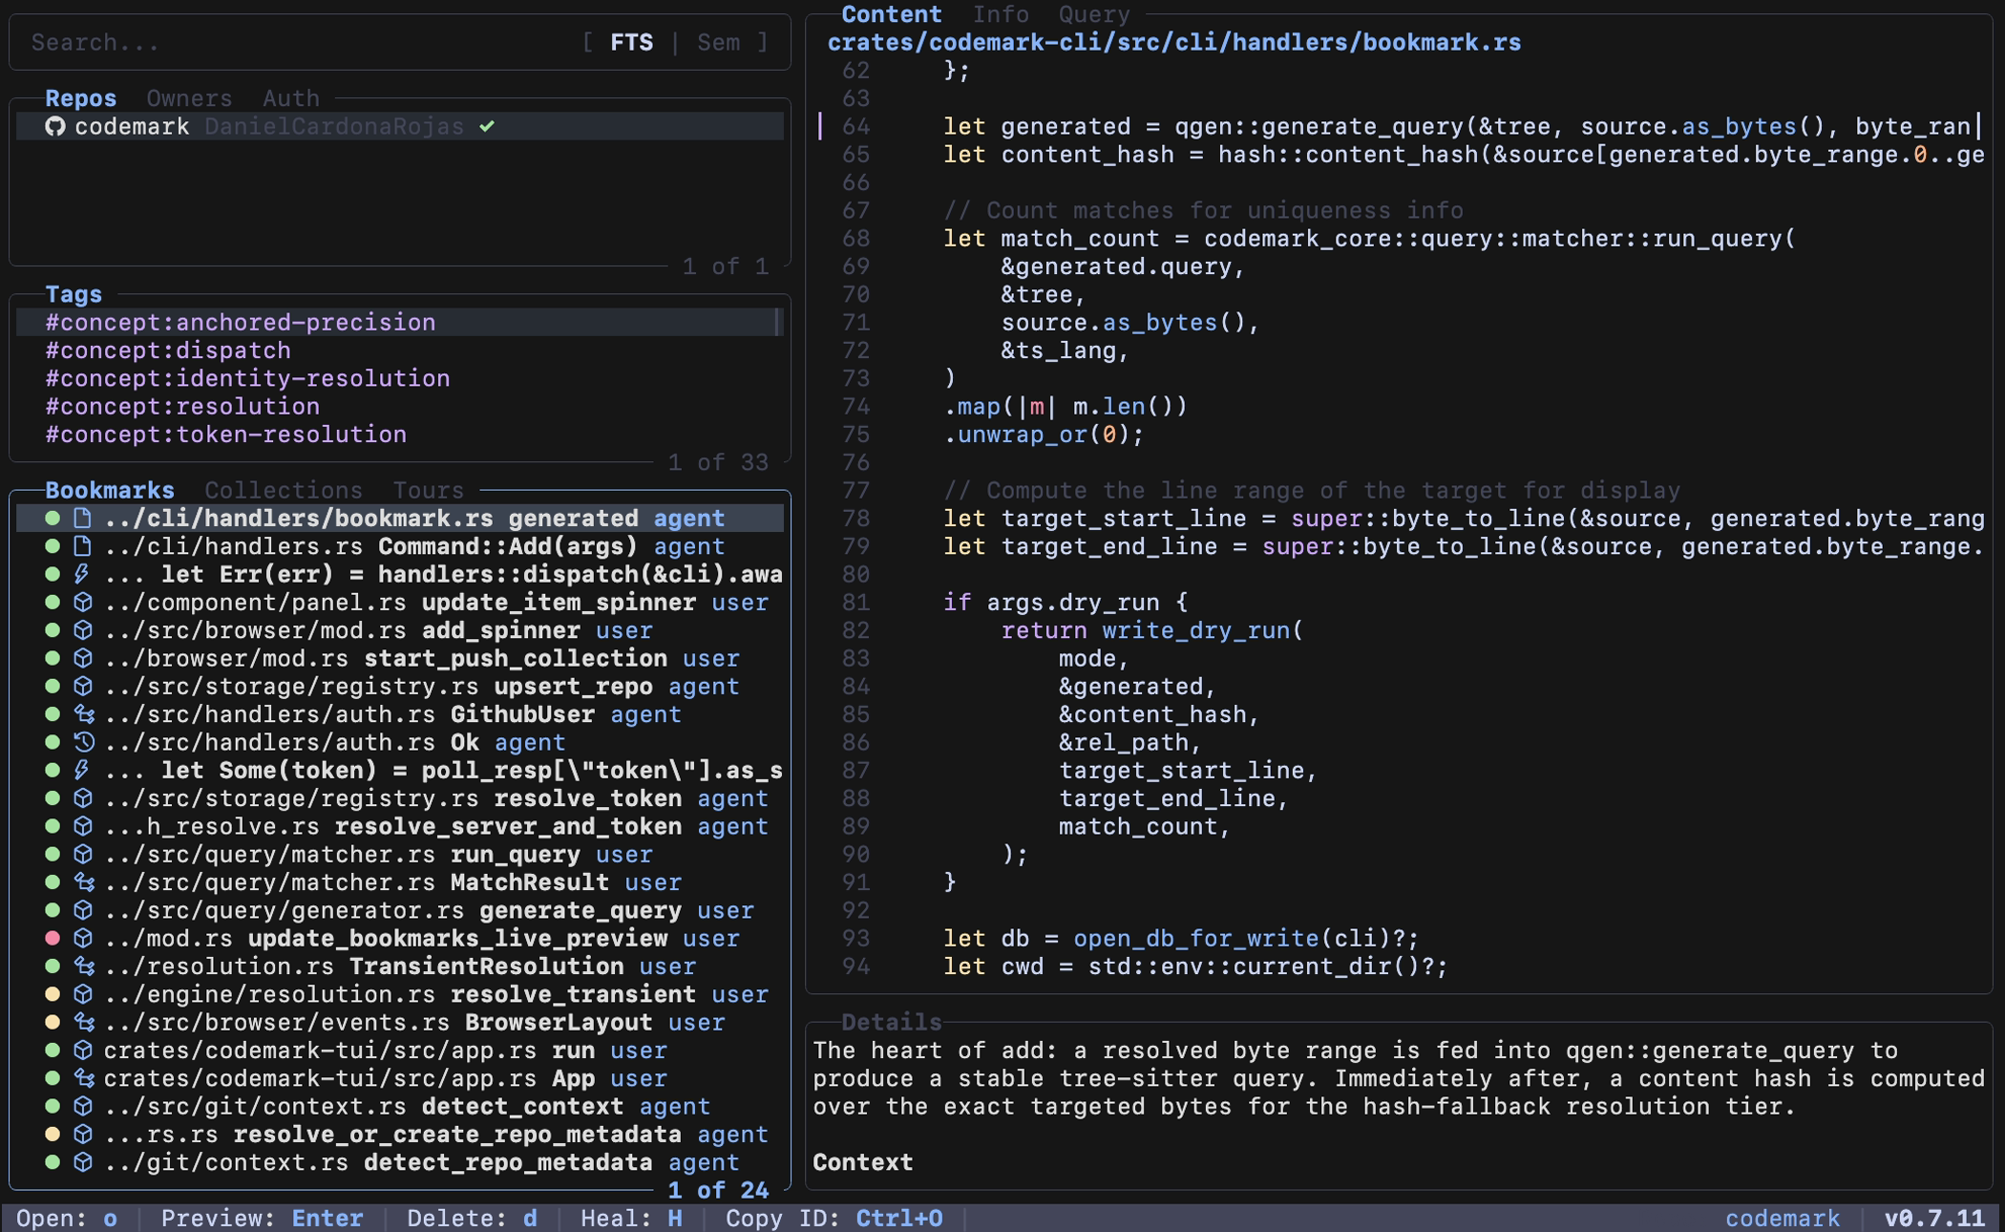Click the cube icon on resolve_token row
This screenshot has width=2005, height=1232.
pyautogui.click(x=83, y=798)
